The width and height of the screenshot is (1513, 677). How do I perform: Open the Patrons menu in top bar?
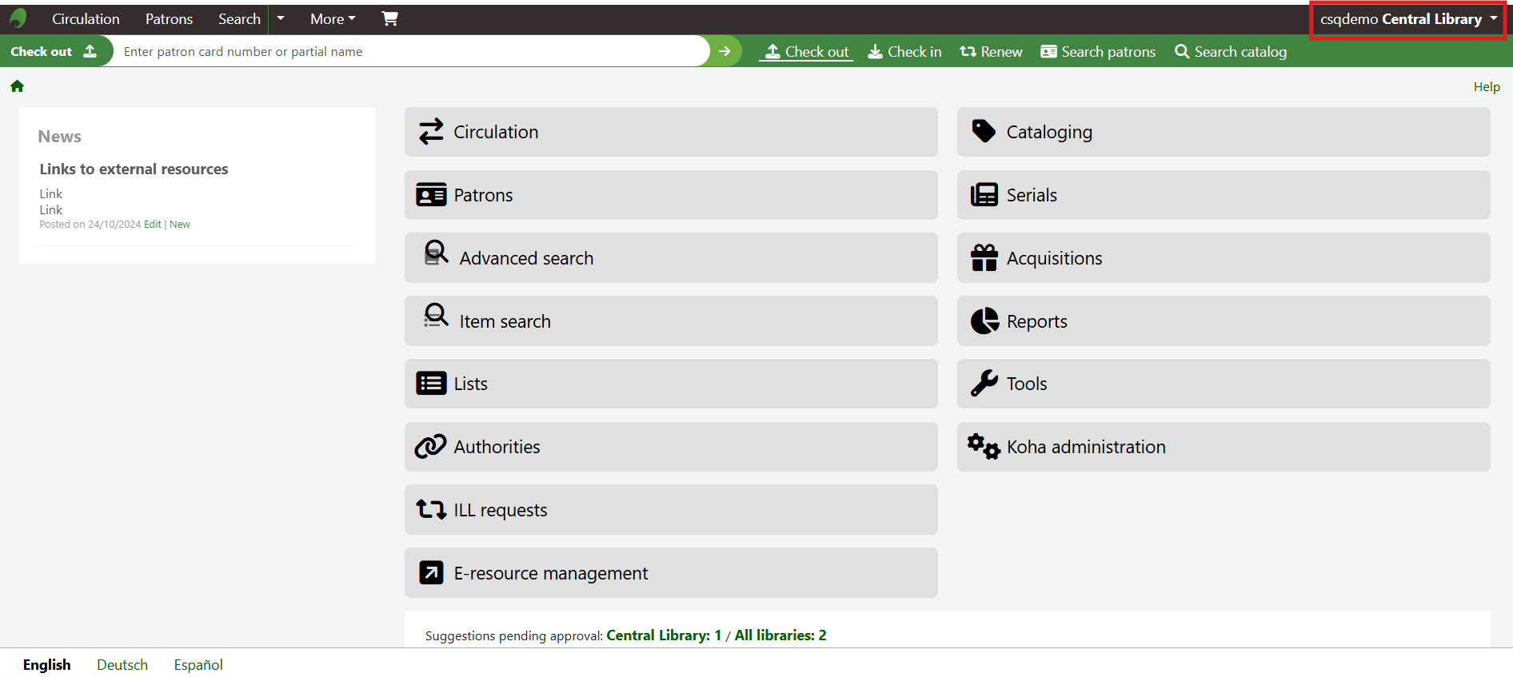click(x=169, y=18)
